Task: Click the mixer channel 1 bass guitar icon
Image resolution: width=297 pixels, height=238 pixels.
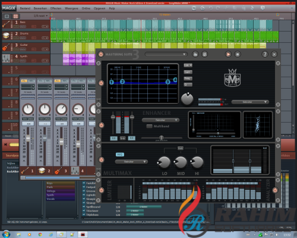Action: pyautogui.click(x=25, y=171)
